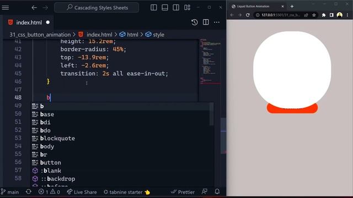Click the 'transition: 2s all ease-in-out;' line
Image resolution: width=353 pixels, height=198 pixels.
click(114, 73)
